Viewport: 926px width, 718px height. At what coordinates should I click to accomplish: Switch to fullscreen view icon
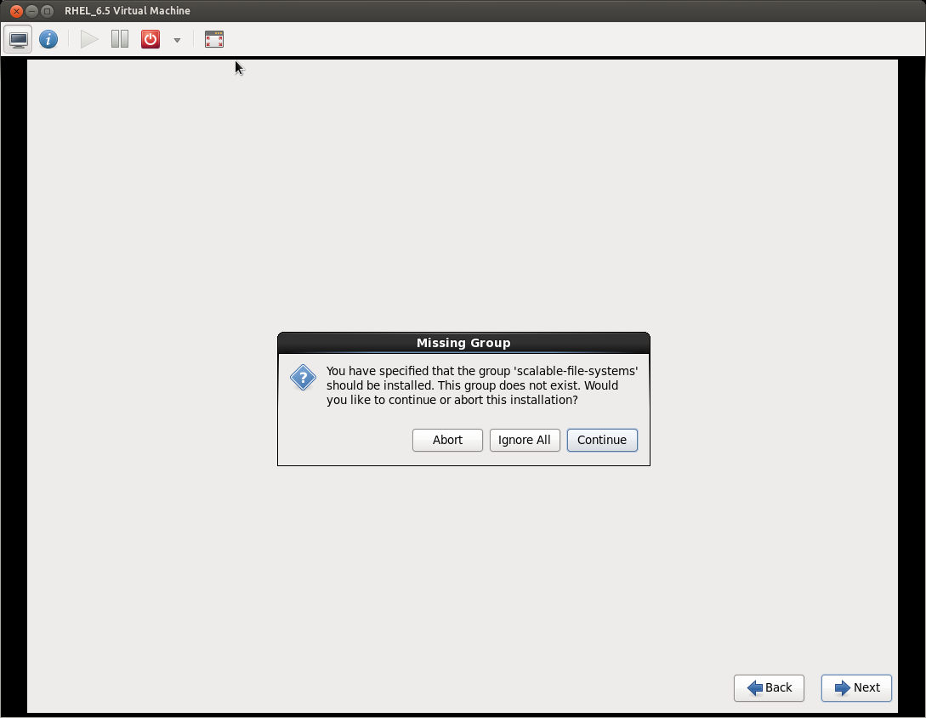point(214,39)
